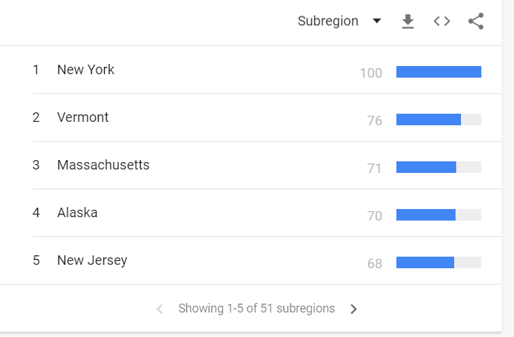
Task: Download the subregion data as CSV
Action: point(408,21)
